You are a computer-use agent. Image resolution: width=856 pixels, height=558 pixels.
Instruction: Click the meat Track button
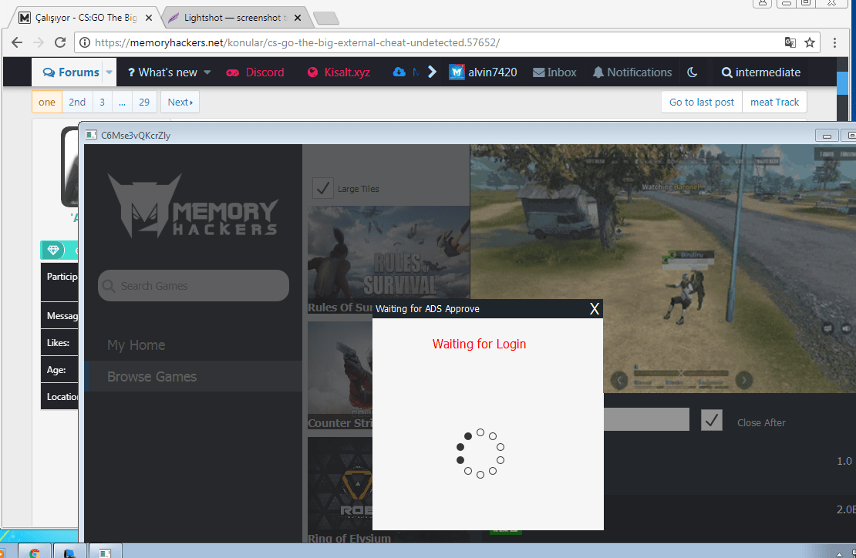pos(774,102)
